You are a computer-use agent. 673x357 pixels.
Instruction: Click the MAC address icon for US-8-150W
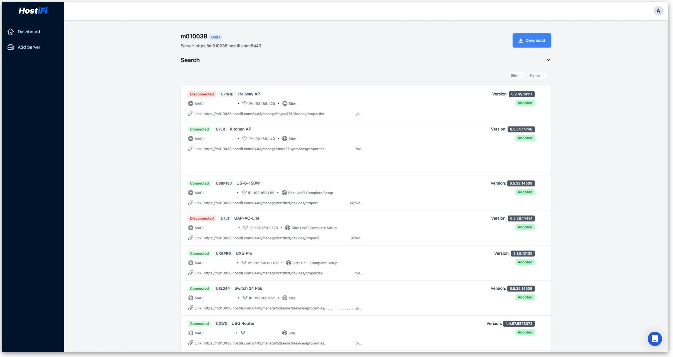[x=190, y=193]
